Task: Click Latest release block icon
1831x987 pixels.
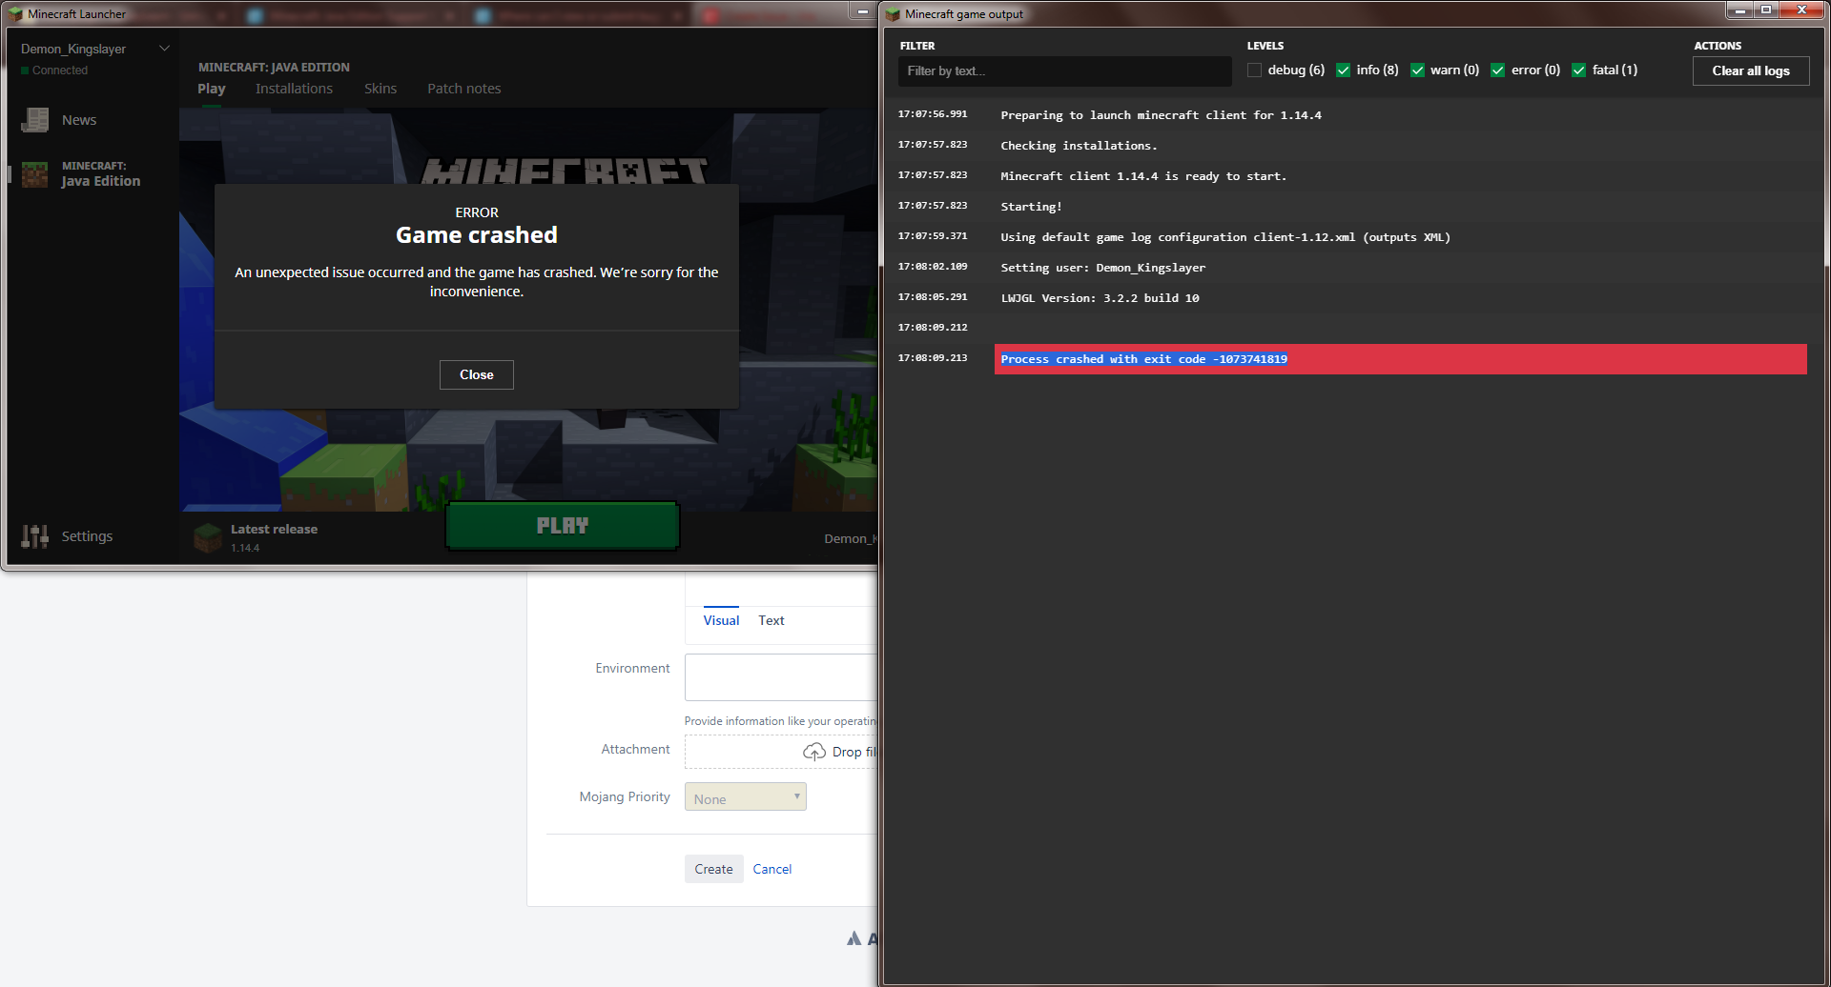Action: (x=207, y=537)
